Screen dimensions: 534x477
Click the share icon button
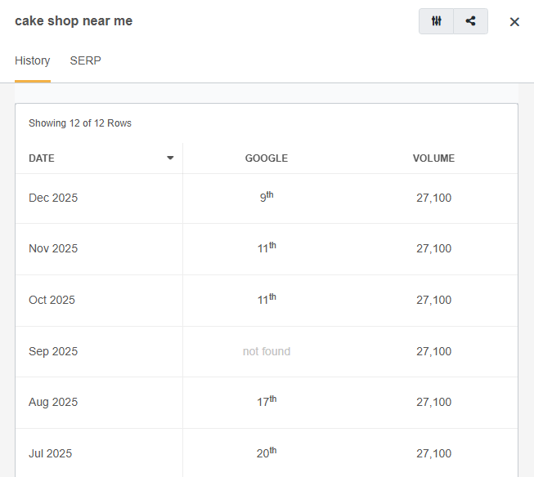click(471, 21)
